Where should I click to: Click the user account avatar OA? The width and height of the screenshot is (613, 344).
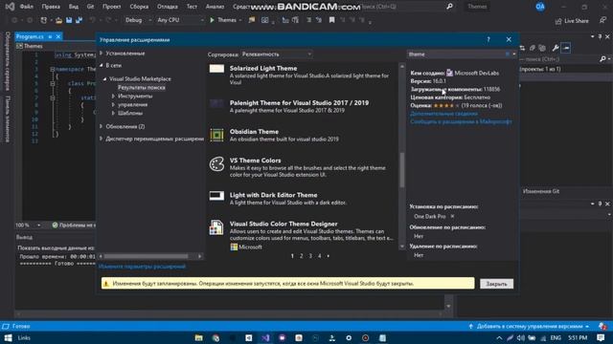(540, 7)
